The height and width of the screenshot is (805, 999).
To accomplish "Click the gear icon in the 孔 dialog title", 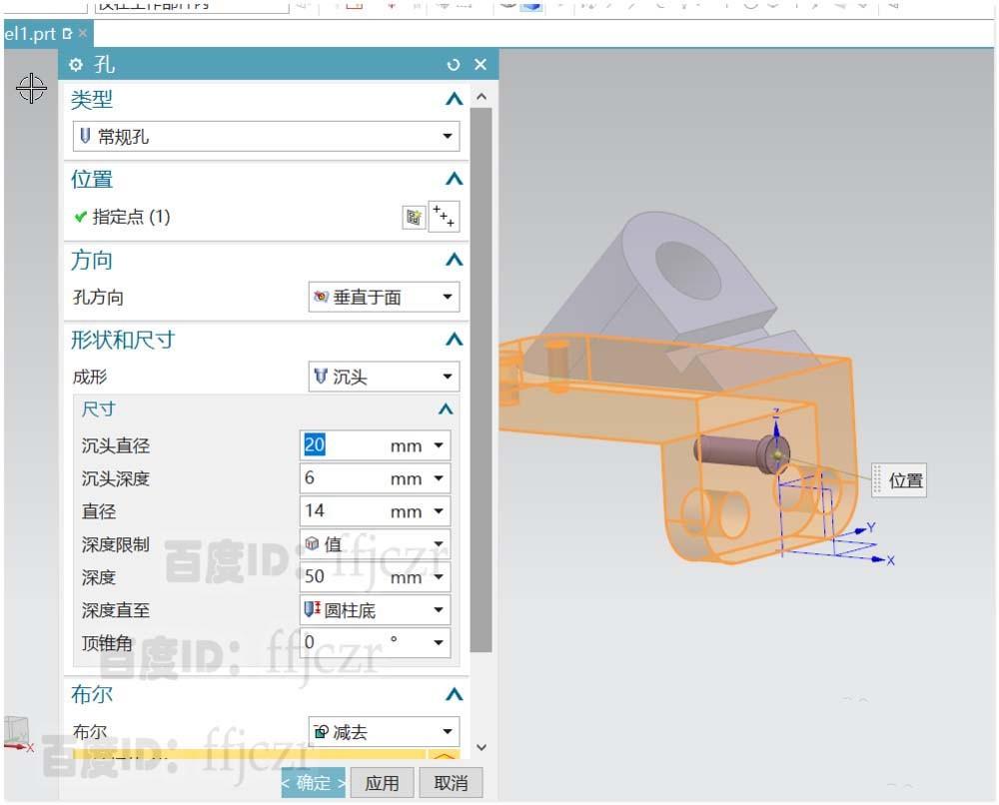I will pyautogui.click(x=75, y=64).
